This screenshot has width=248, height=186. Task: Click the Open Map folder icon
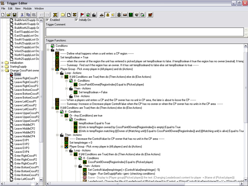(x=9, y=15)
